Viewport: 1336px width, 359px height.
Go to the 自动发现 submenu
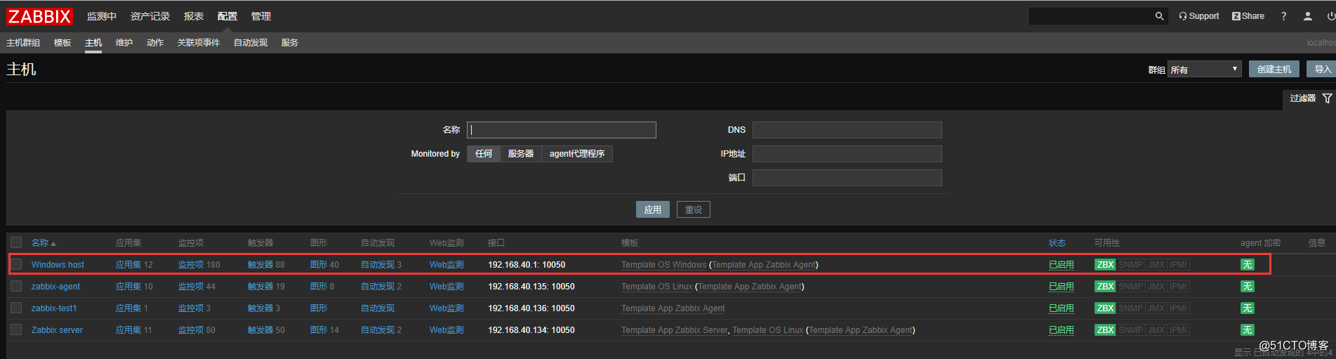tap(251, 43)
